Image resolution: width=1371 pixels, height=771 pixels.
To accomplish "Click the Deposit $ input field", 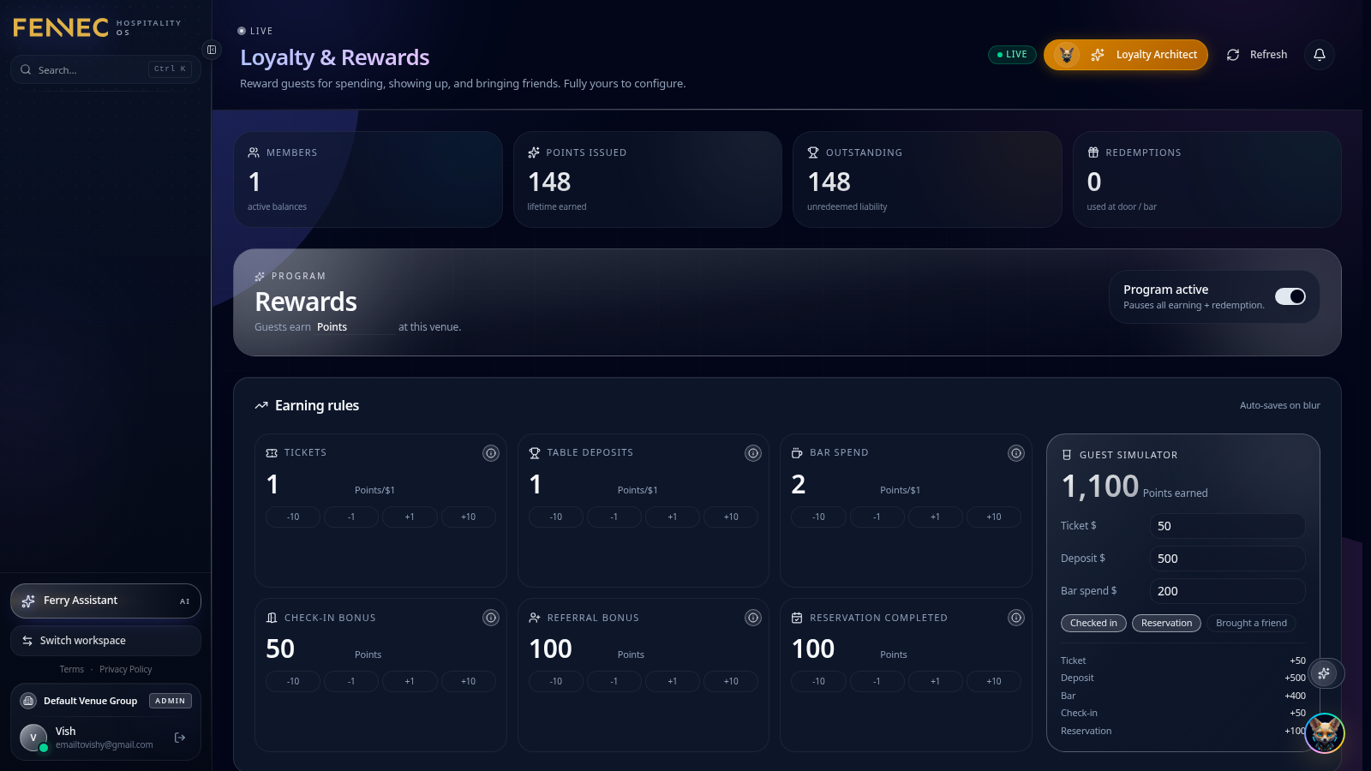I will [1227, 559].
